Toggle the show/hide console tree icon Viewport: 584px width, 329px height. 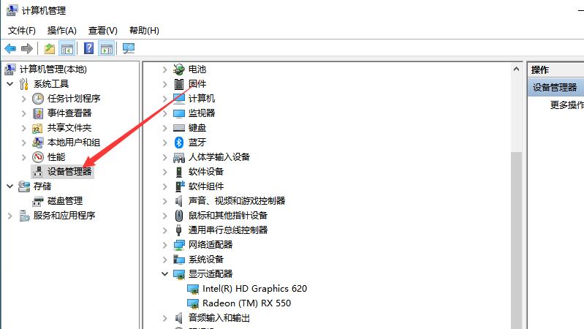coord(67,48)
